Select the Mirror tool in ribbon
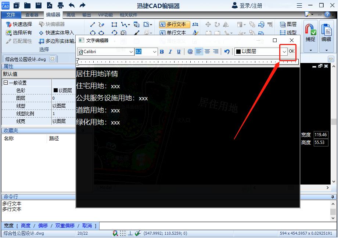The height and width of the screenshot is (238, 338). [x=226, y=25]
